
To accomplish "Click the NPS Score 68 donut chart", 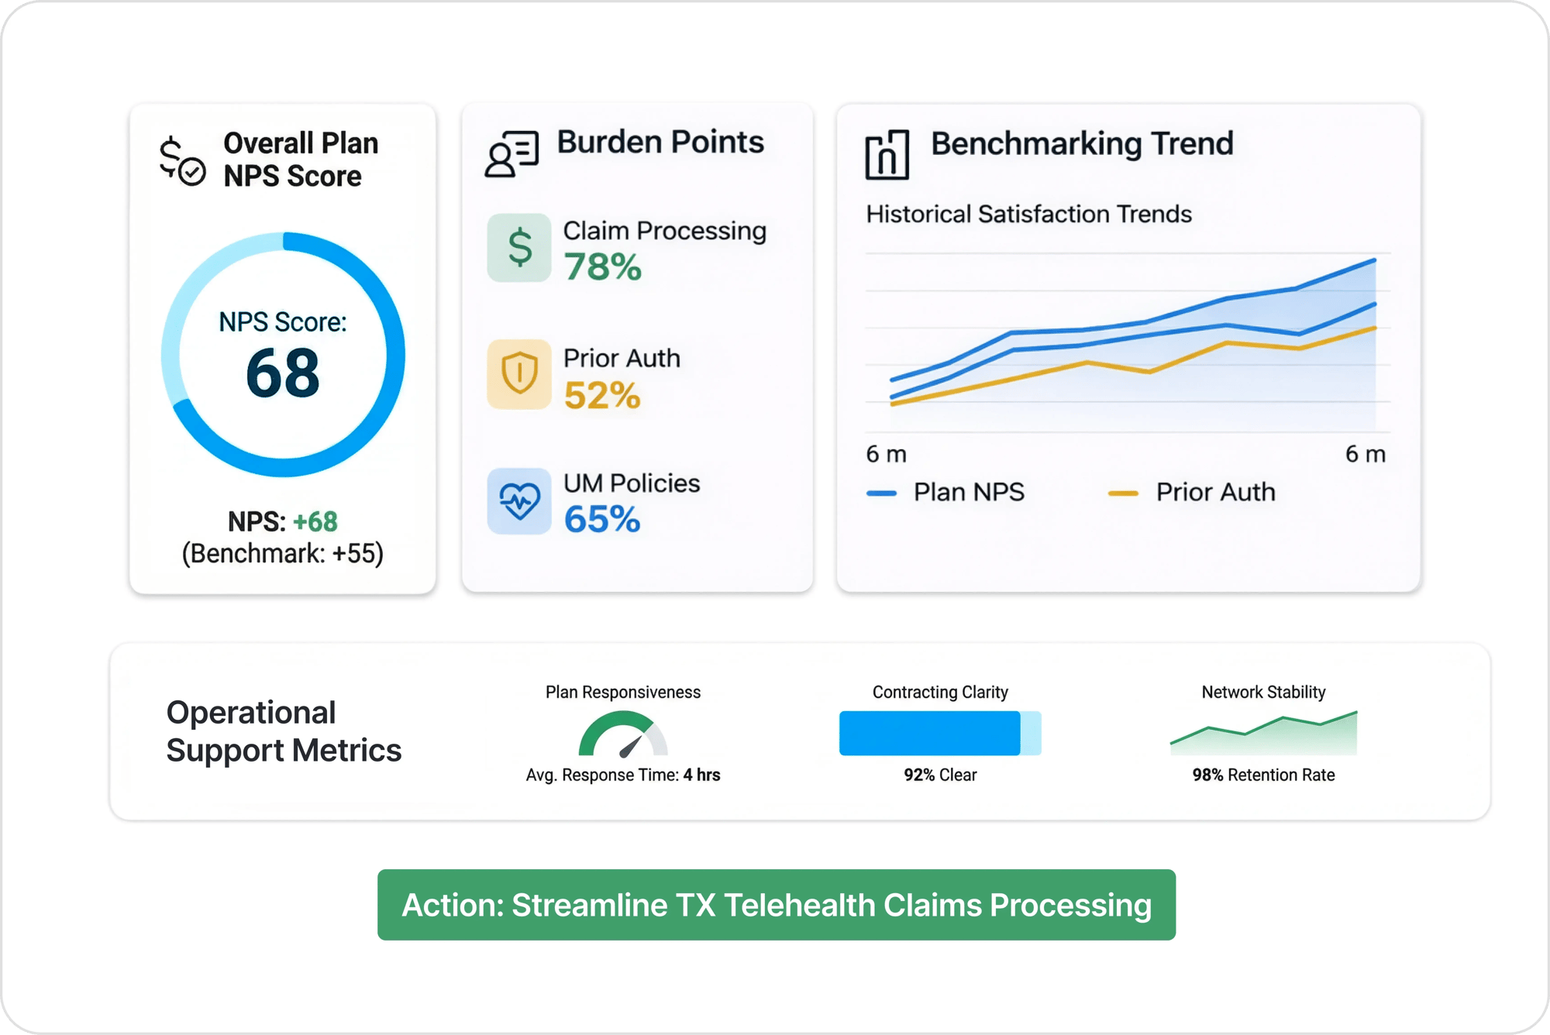I will tap(283, 355).
